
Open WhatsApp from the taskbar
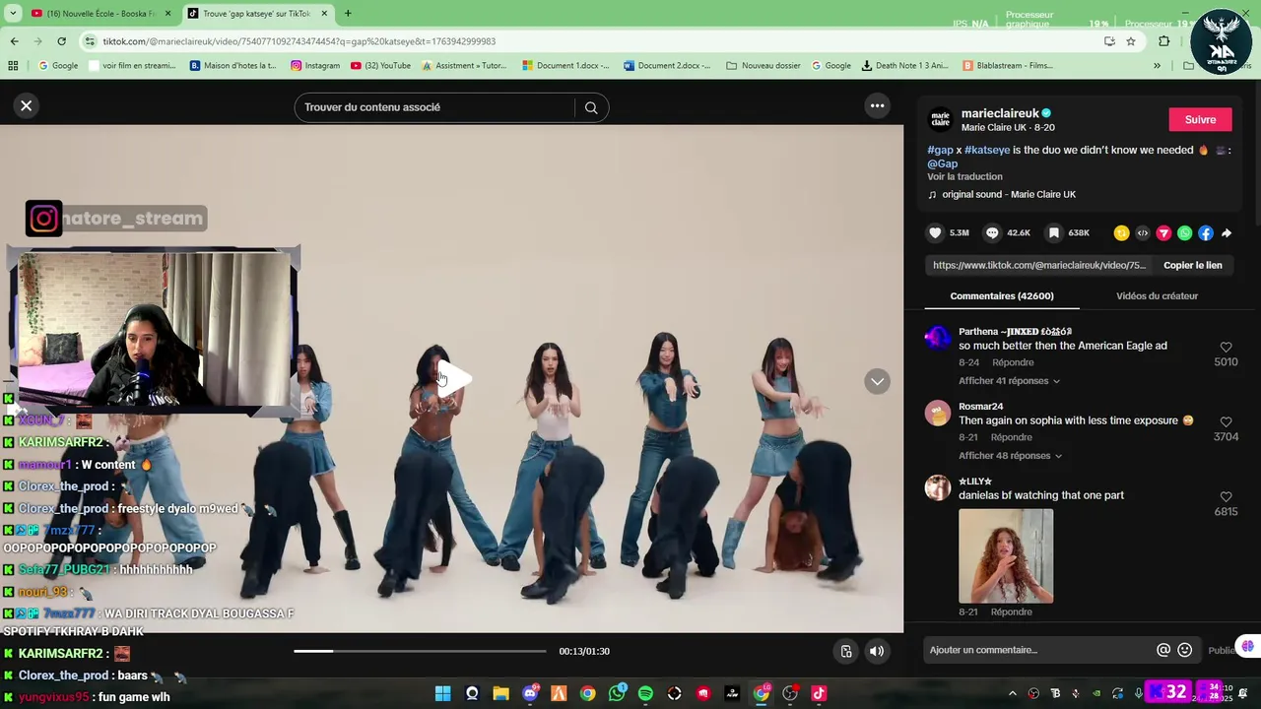pos(617,693)
